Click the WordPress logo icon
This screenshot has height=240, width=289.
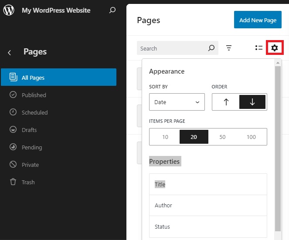pyautogui.click(x=9, y=10)
